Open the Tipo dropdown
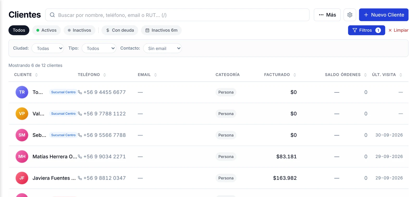This screenshot has height=197, width=417. pos(99,48)
